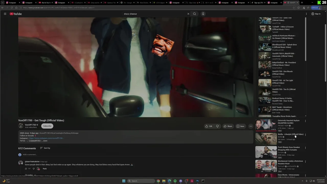Dislike the video with thumbs down
This screenshot has height=184, width=327.
pyautogui.click(x=217, y=126)
